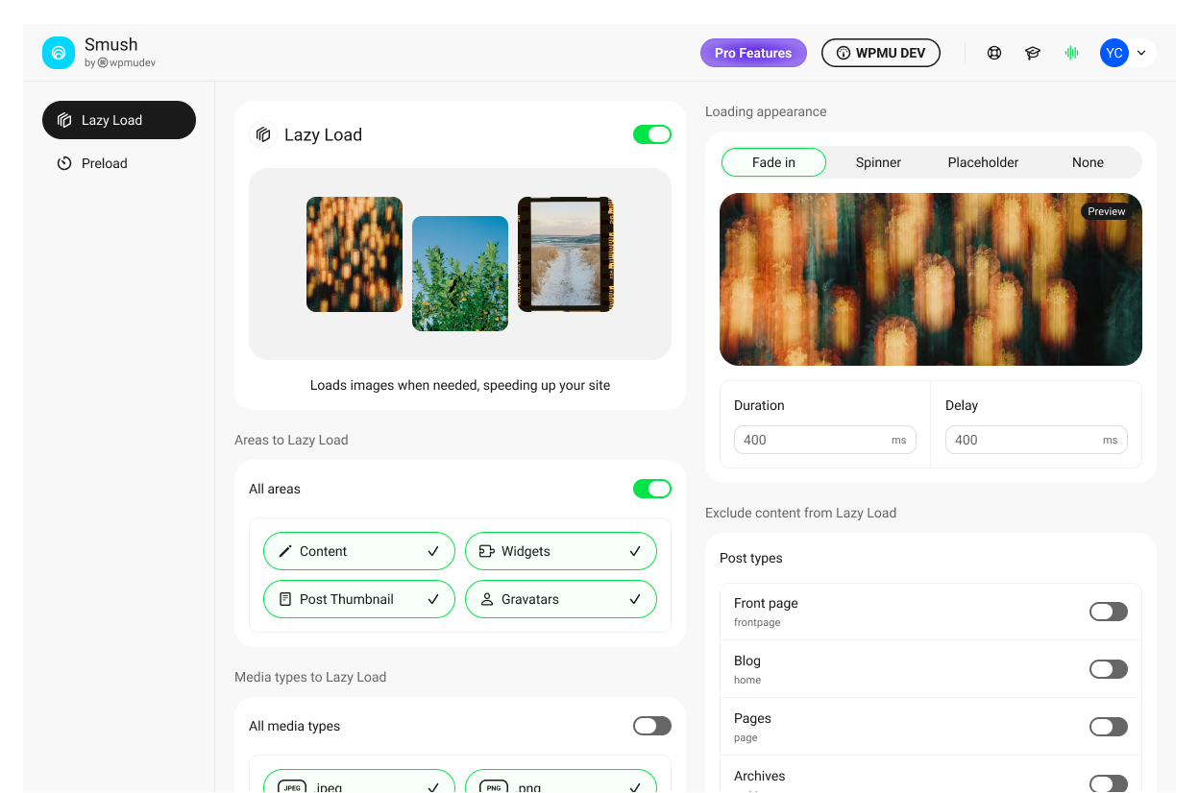The height and width of the screenshot is (793, 1199).
Task: Enable Archives exclusion switch
Action: click(1109, 783)
